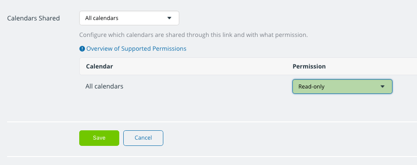Save the calendar sharing settings
417x165 pixels.
99,138
